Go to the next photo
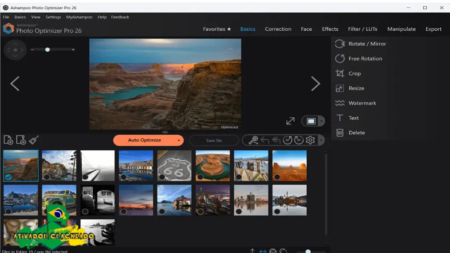The width and height of the screenshot is (450, 253). click(x=316, y=84)
